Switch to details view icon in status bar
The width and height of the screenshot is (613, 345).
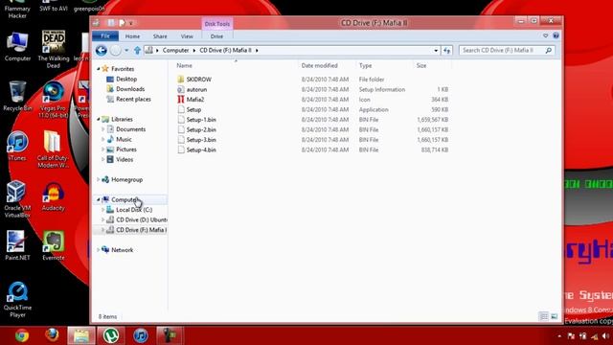coord(544,316)
